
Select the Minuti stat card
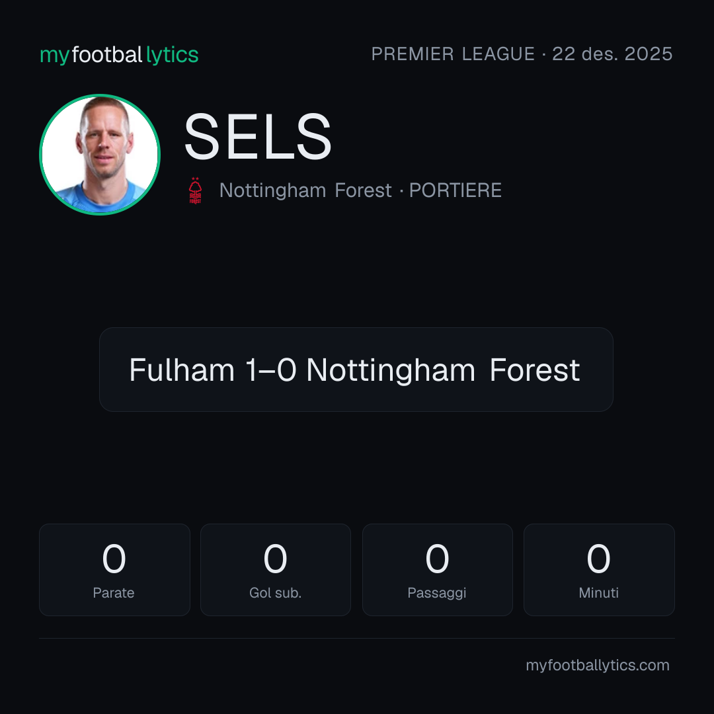coord(599,570)
